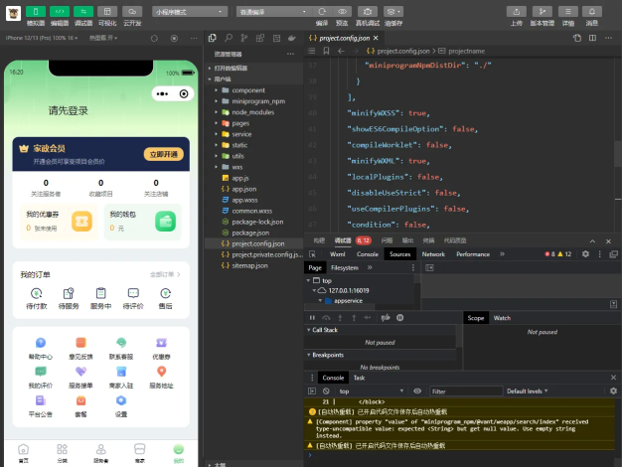Viewport: 622px width, 467px height.
Task: Open the messages bell icon
Action: [592, 12]
